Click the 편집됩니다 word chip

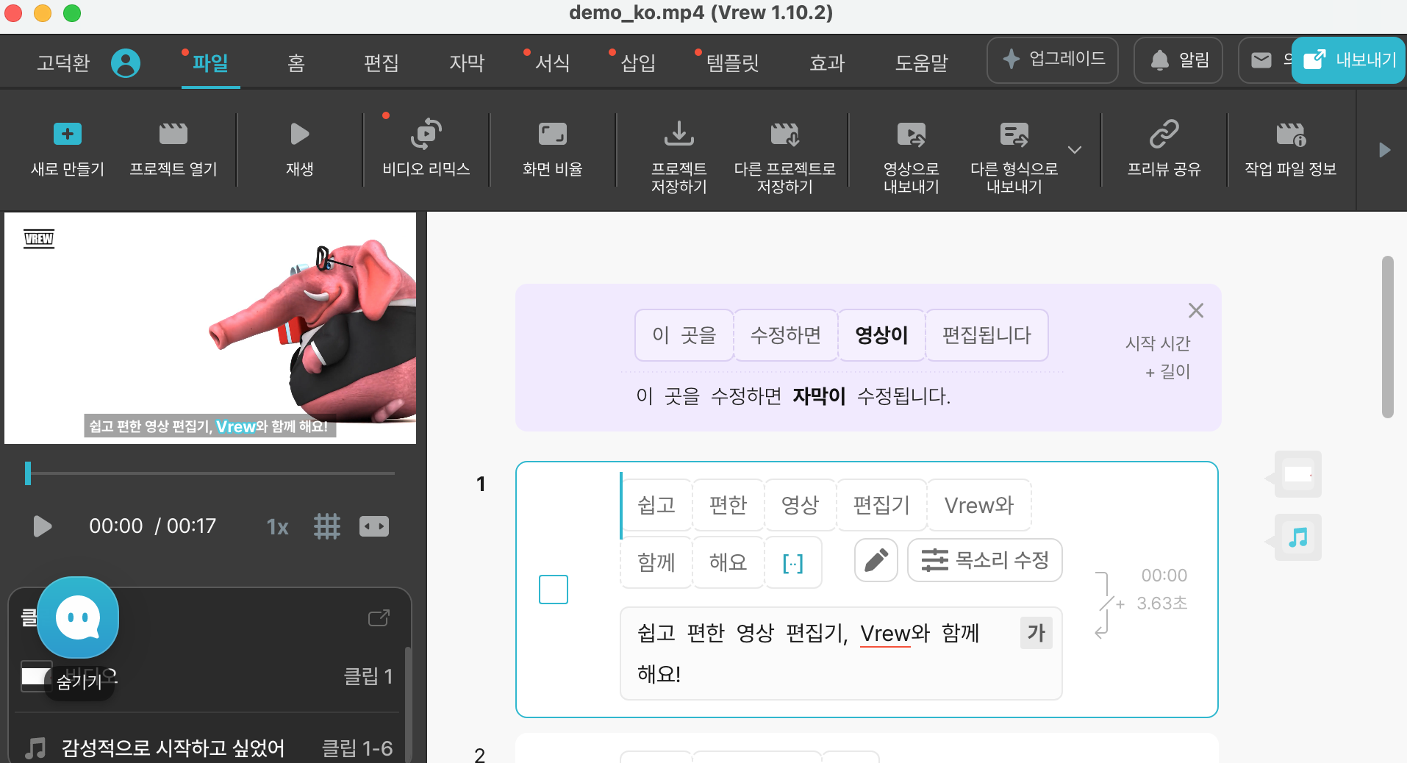pos(987,335)
